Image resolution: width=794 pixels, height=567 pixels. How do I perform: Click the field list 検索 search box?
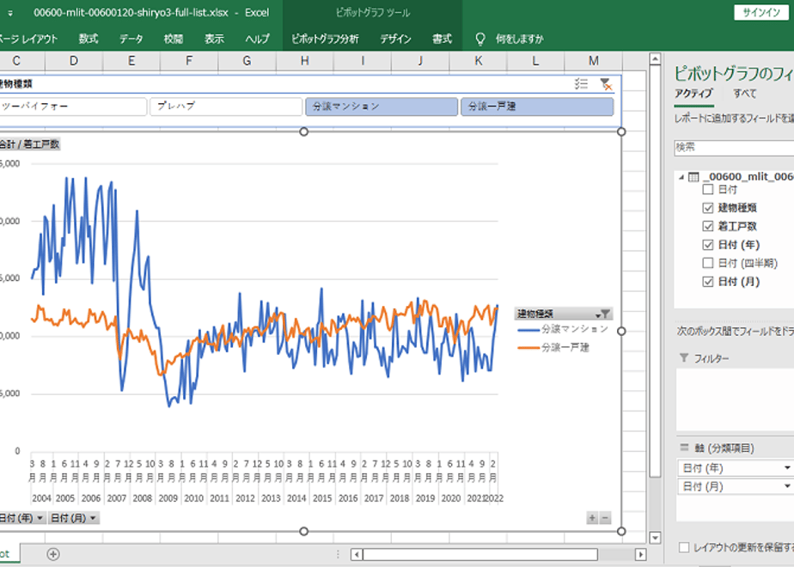[x=734, y=147]
